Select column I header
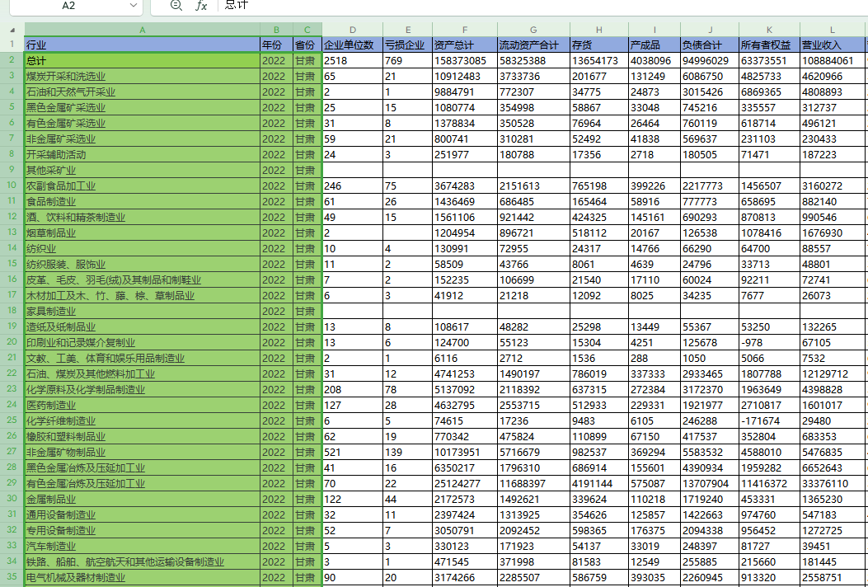Screen dimensions: 868x587 [x=655, y=30]
